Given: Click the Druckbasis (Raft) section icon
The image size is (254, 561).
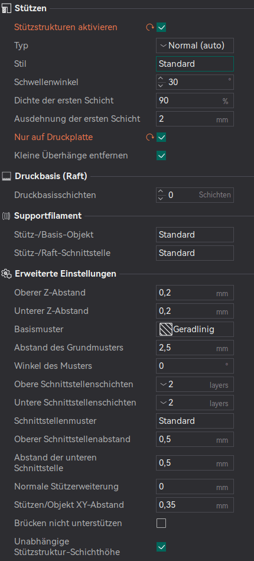Looking at the screenshot, I should point(6,176).
